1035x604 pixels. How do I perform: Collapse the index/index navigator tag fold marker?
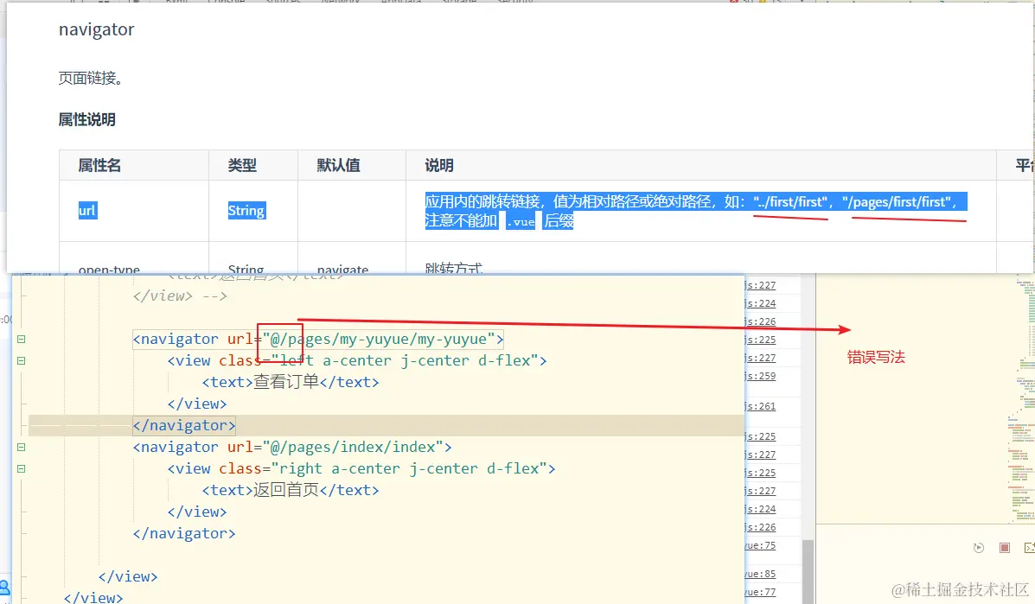pyautogui.click(x=21, y=447)
